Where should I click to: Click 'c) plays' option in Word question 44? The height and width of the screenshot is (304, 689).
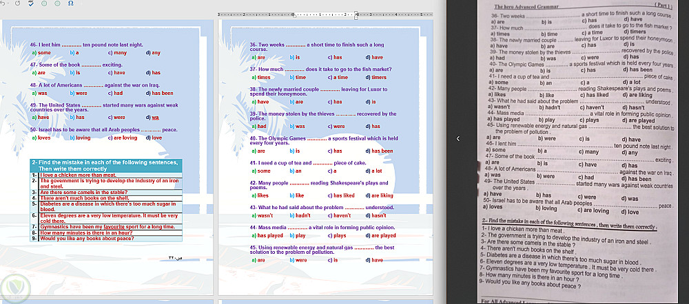337,236
